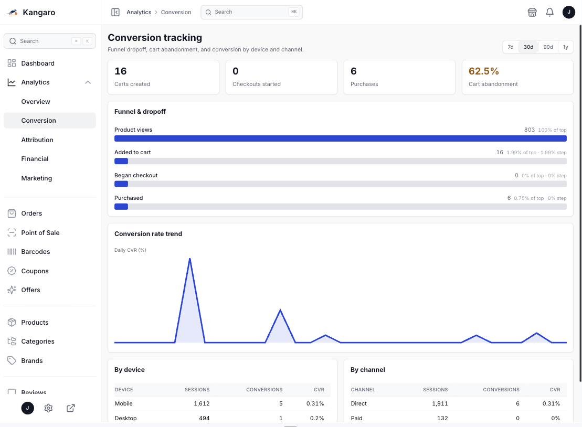Click the magnifier icon in header search
This screenshot has width=582, height=427.
coord(208,12)
